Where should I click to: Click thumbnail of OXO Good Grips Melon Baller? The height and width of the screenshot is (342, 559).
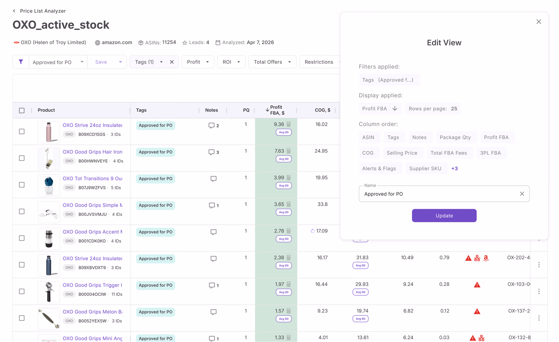pos(49,318)
